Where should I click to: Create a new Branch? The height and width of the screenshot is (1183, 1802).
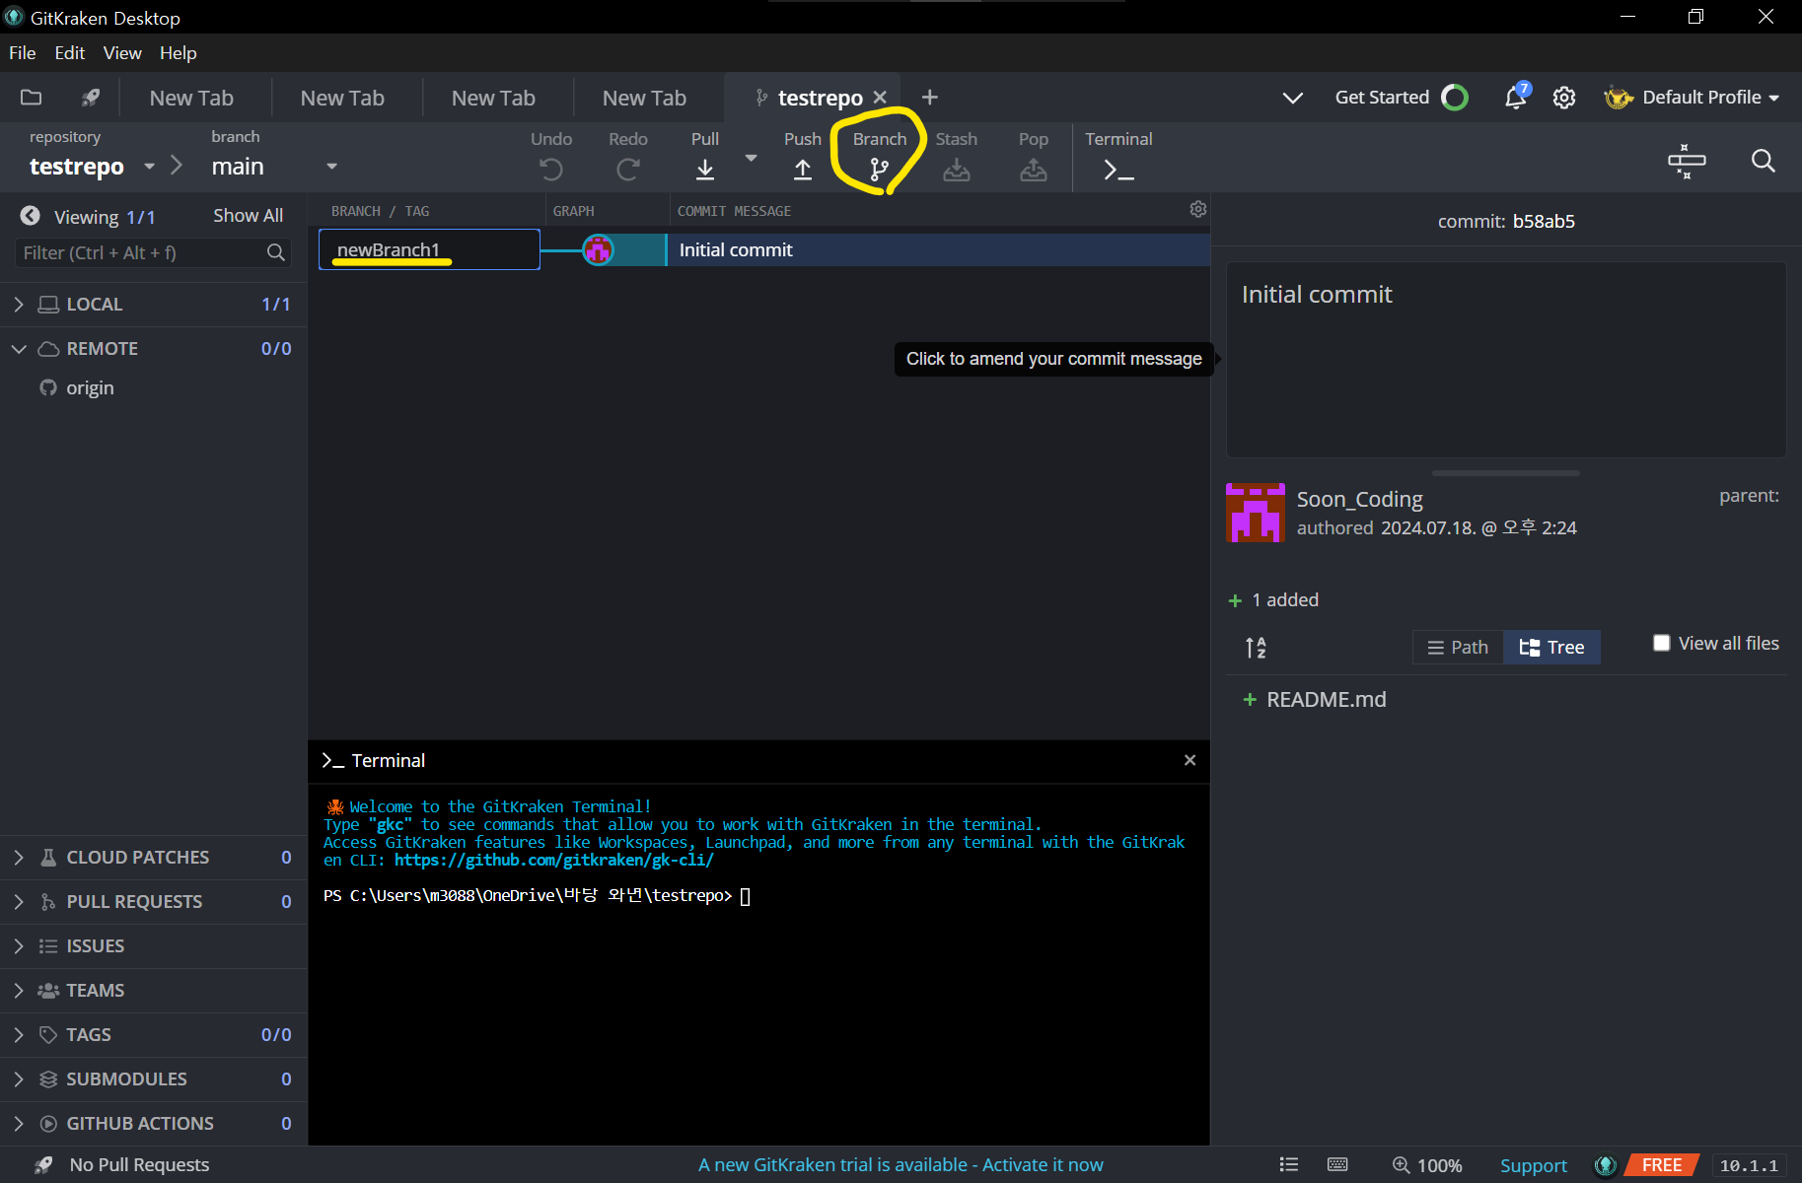(x=879, y=156)
